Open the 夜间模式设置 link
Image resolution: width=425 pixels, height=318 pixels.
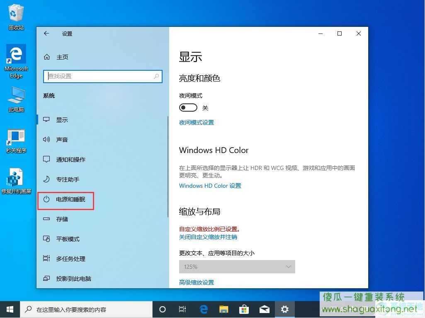196,122
